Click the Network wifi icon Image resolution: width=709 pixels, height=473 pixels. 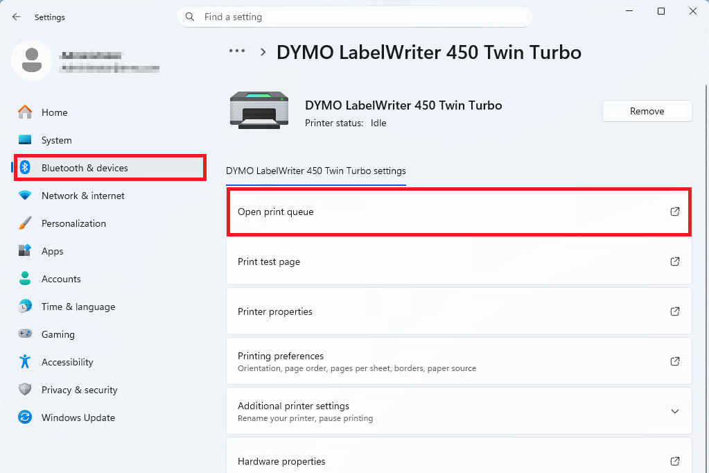click(x=25, y=196)
